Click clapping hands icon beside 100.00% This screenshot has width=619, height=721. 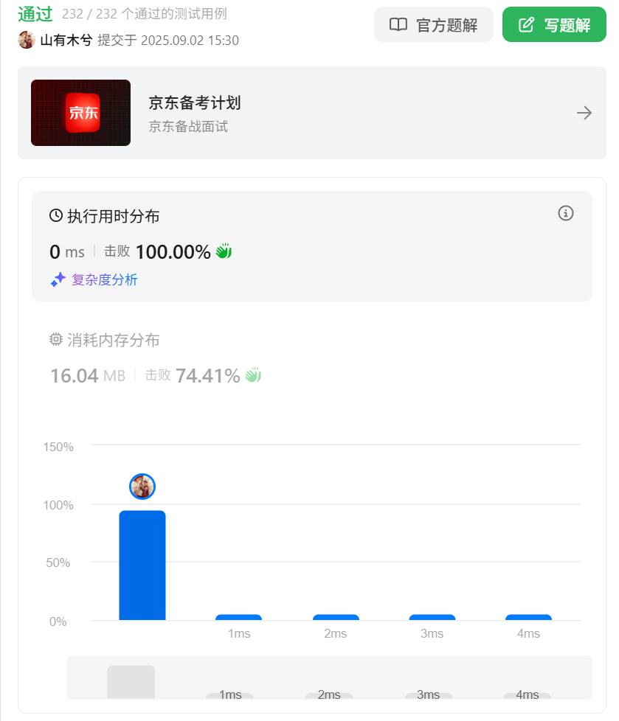point(224,251)
